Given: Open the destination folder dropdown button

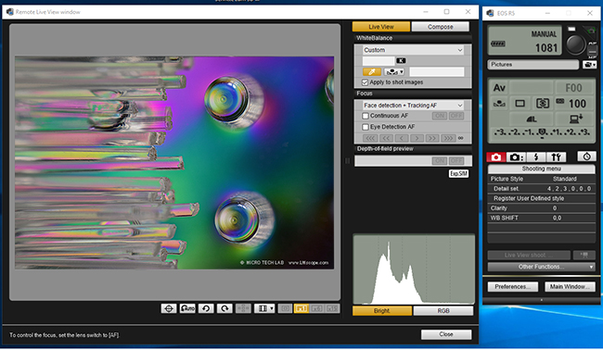Looking at the screenshot, I should tap(589, 65).
